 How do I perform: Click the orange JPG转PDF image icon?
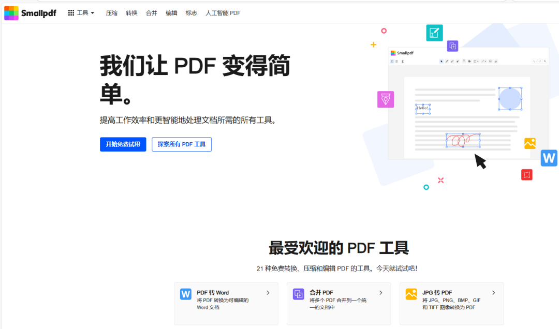point(411,293)
